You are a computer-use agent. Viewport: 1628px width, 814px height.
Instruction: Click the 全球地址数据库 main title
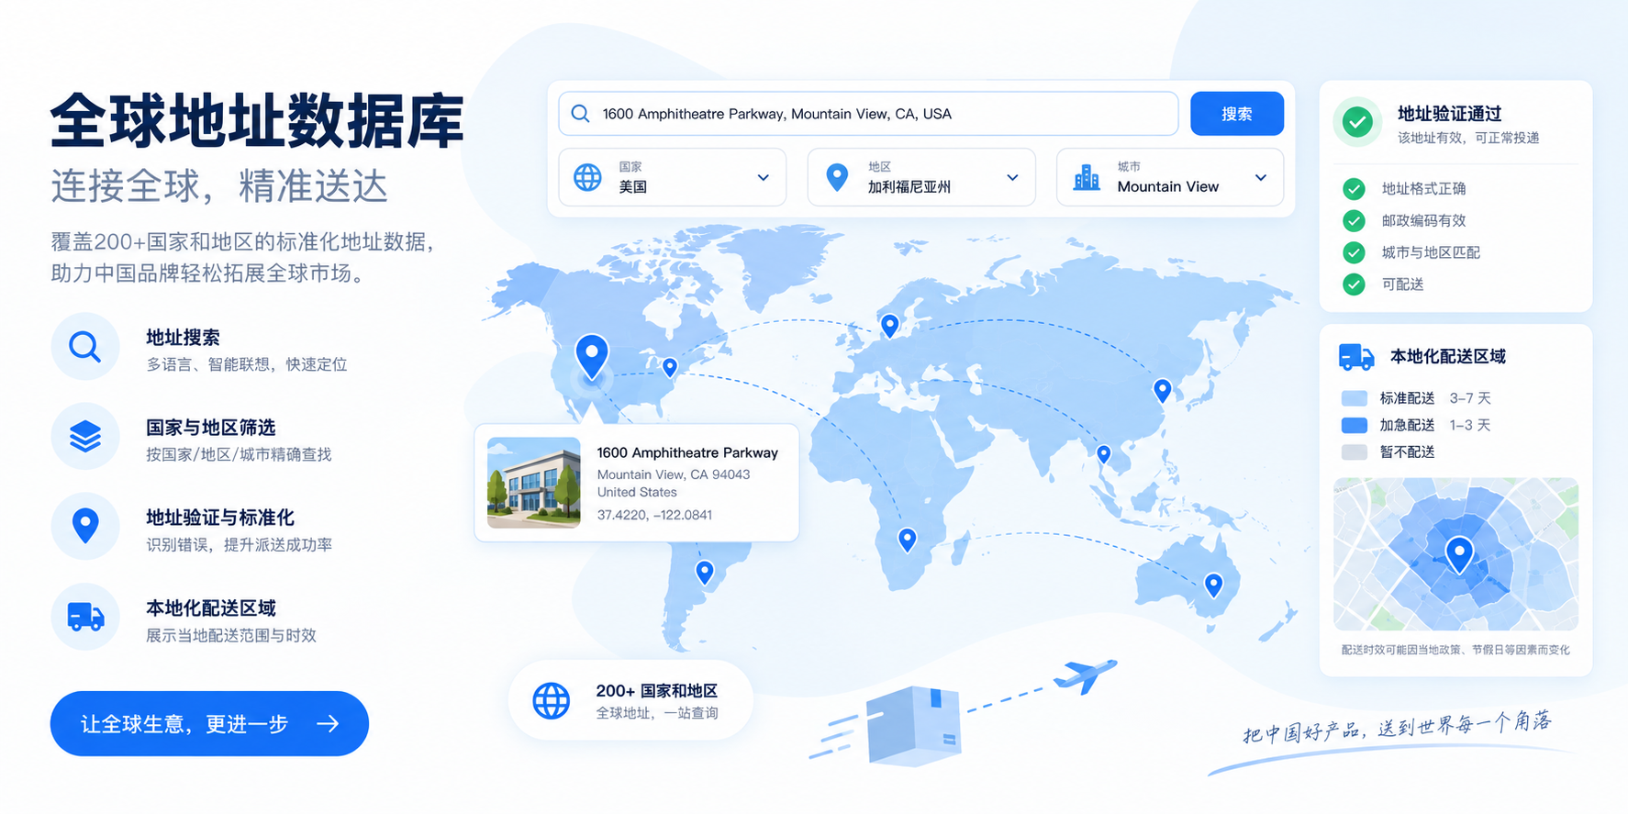(258, 121)
